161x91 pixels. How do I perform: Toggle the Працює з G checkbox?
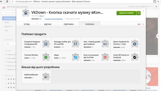click(6, 69)
